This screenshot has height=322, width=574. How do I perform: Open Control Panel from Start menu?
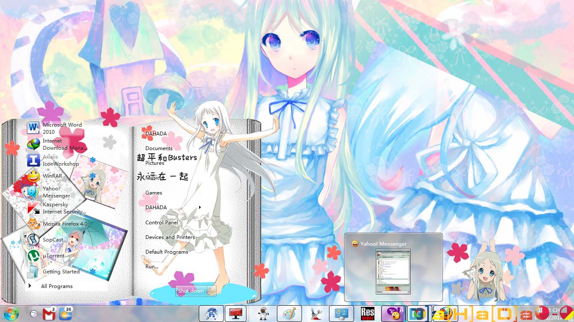point(162,223)
